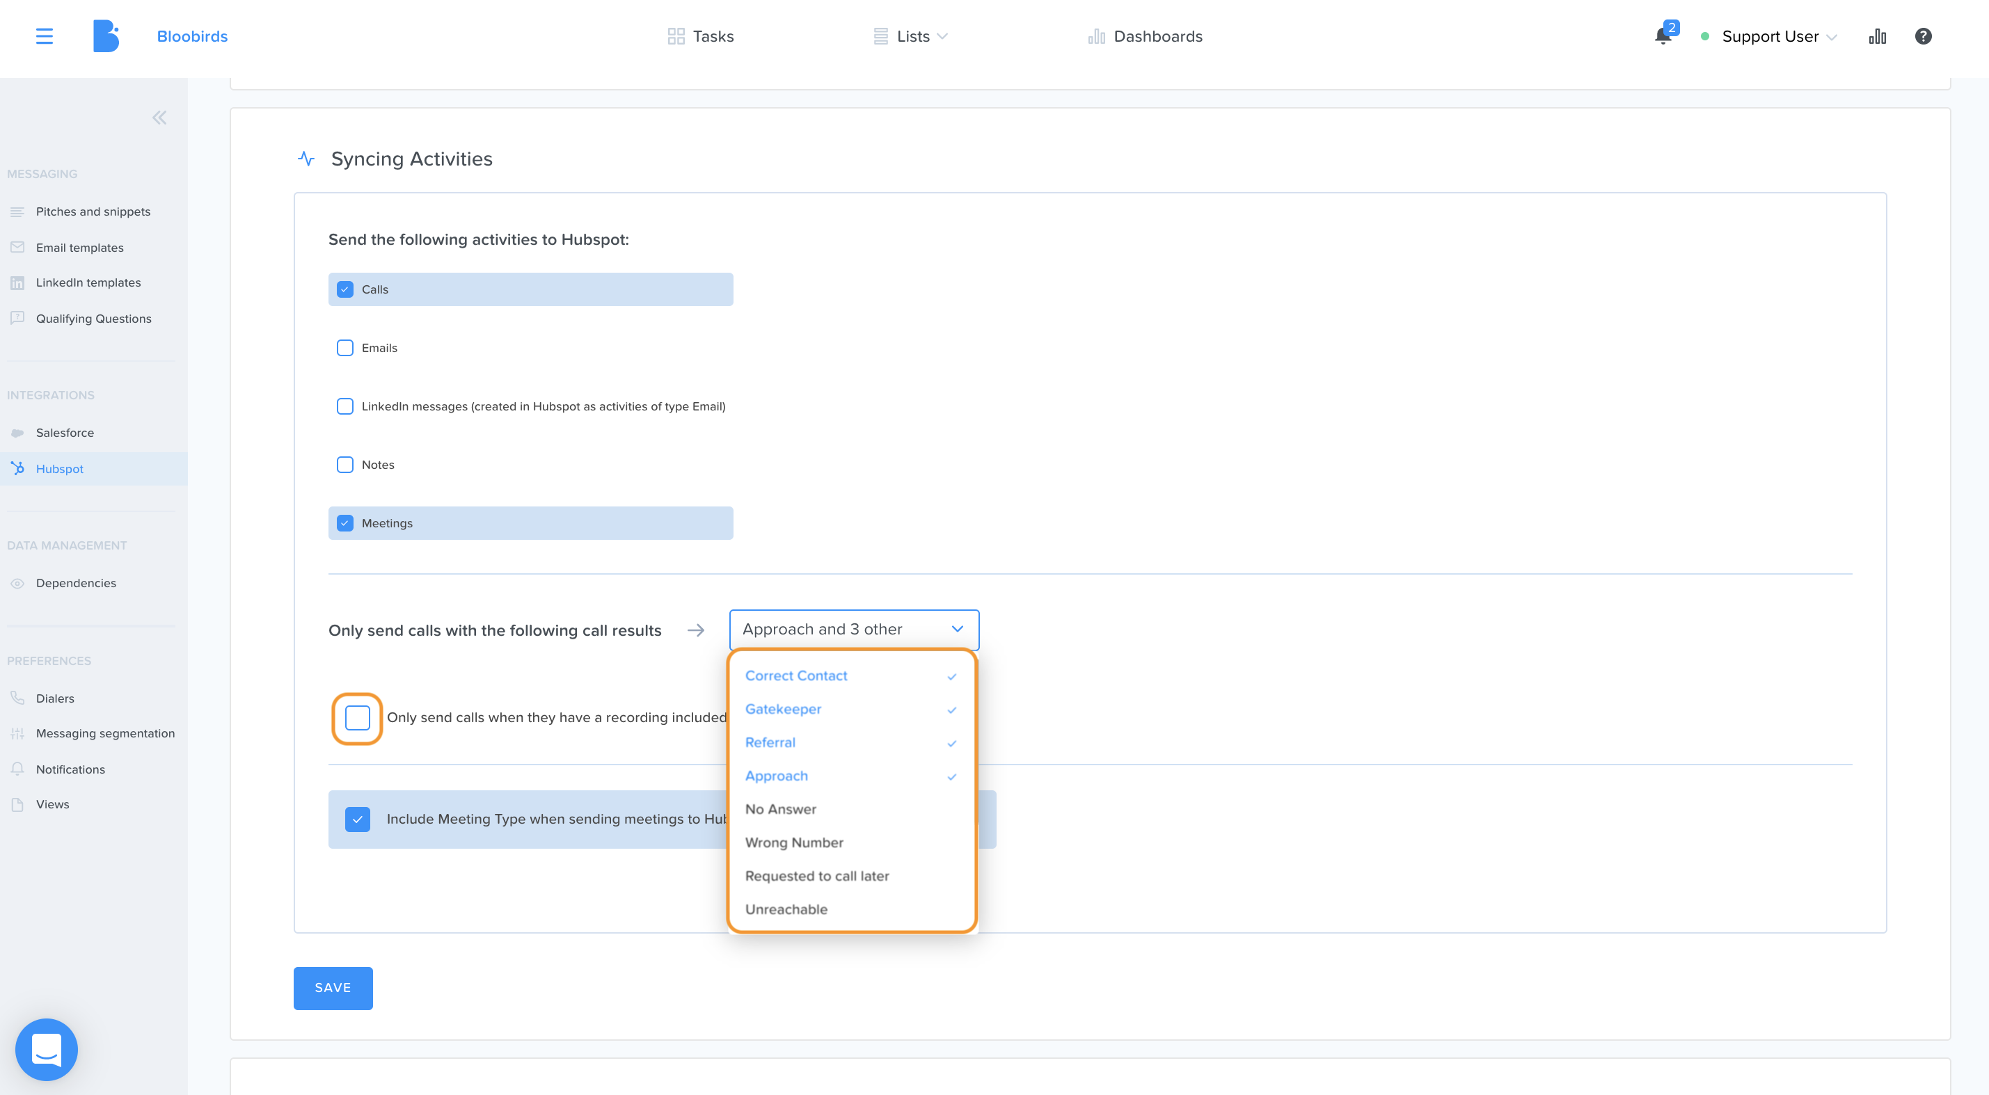Select Unreachable option
The width and height of the screenshot is (1989, 1095).
[x=852, y=909]
